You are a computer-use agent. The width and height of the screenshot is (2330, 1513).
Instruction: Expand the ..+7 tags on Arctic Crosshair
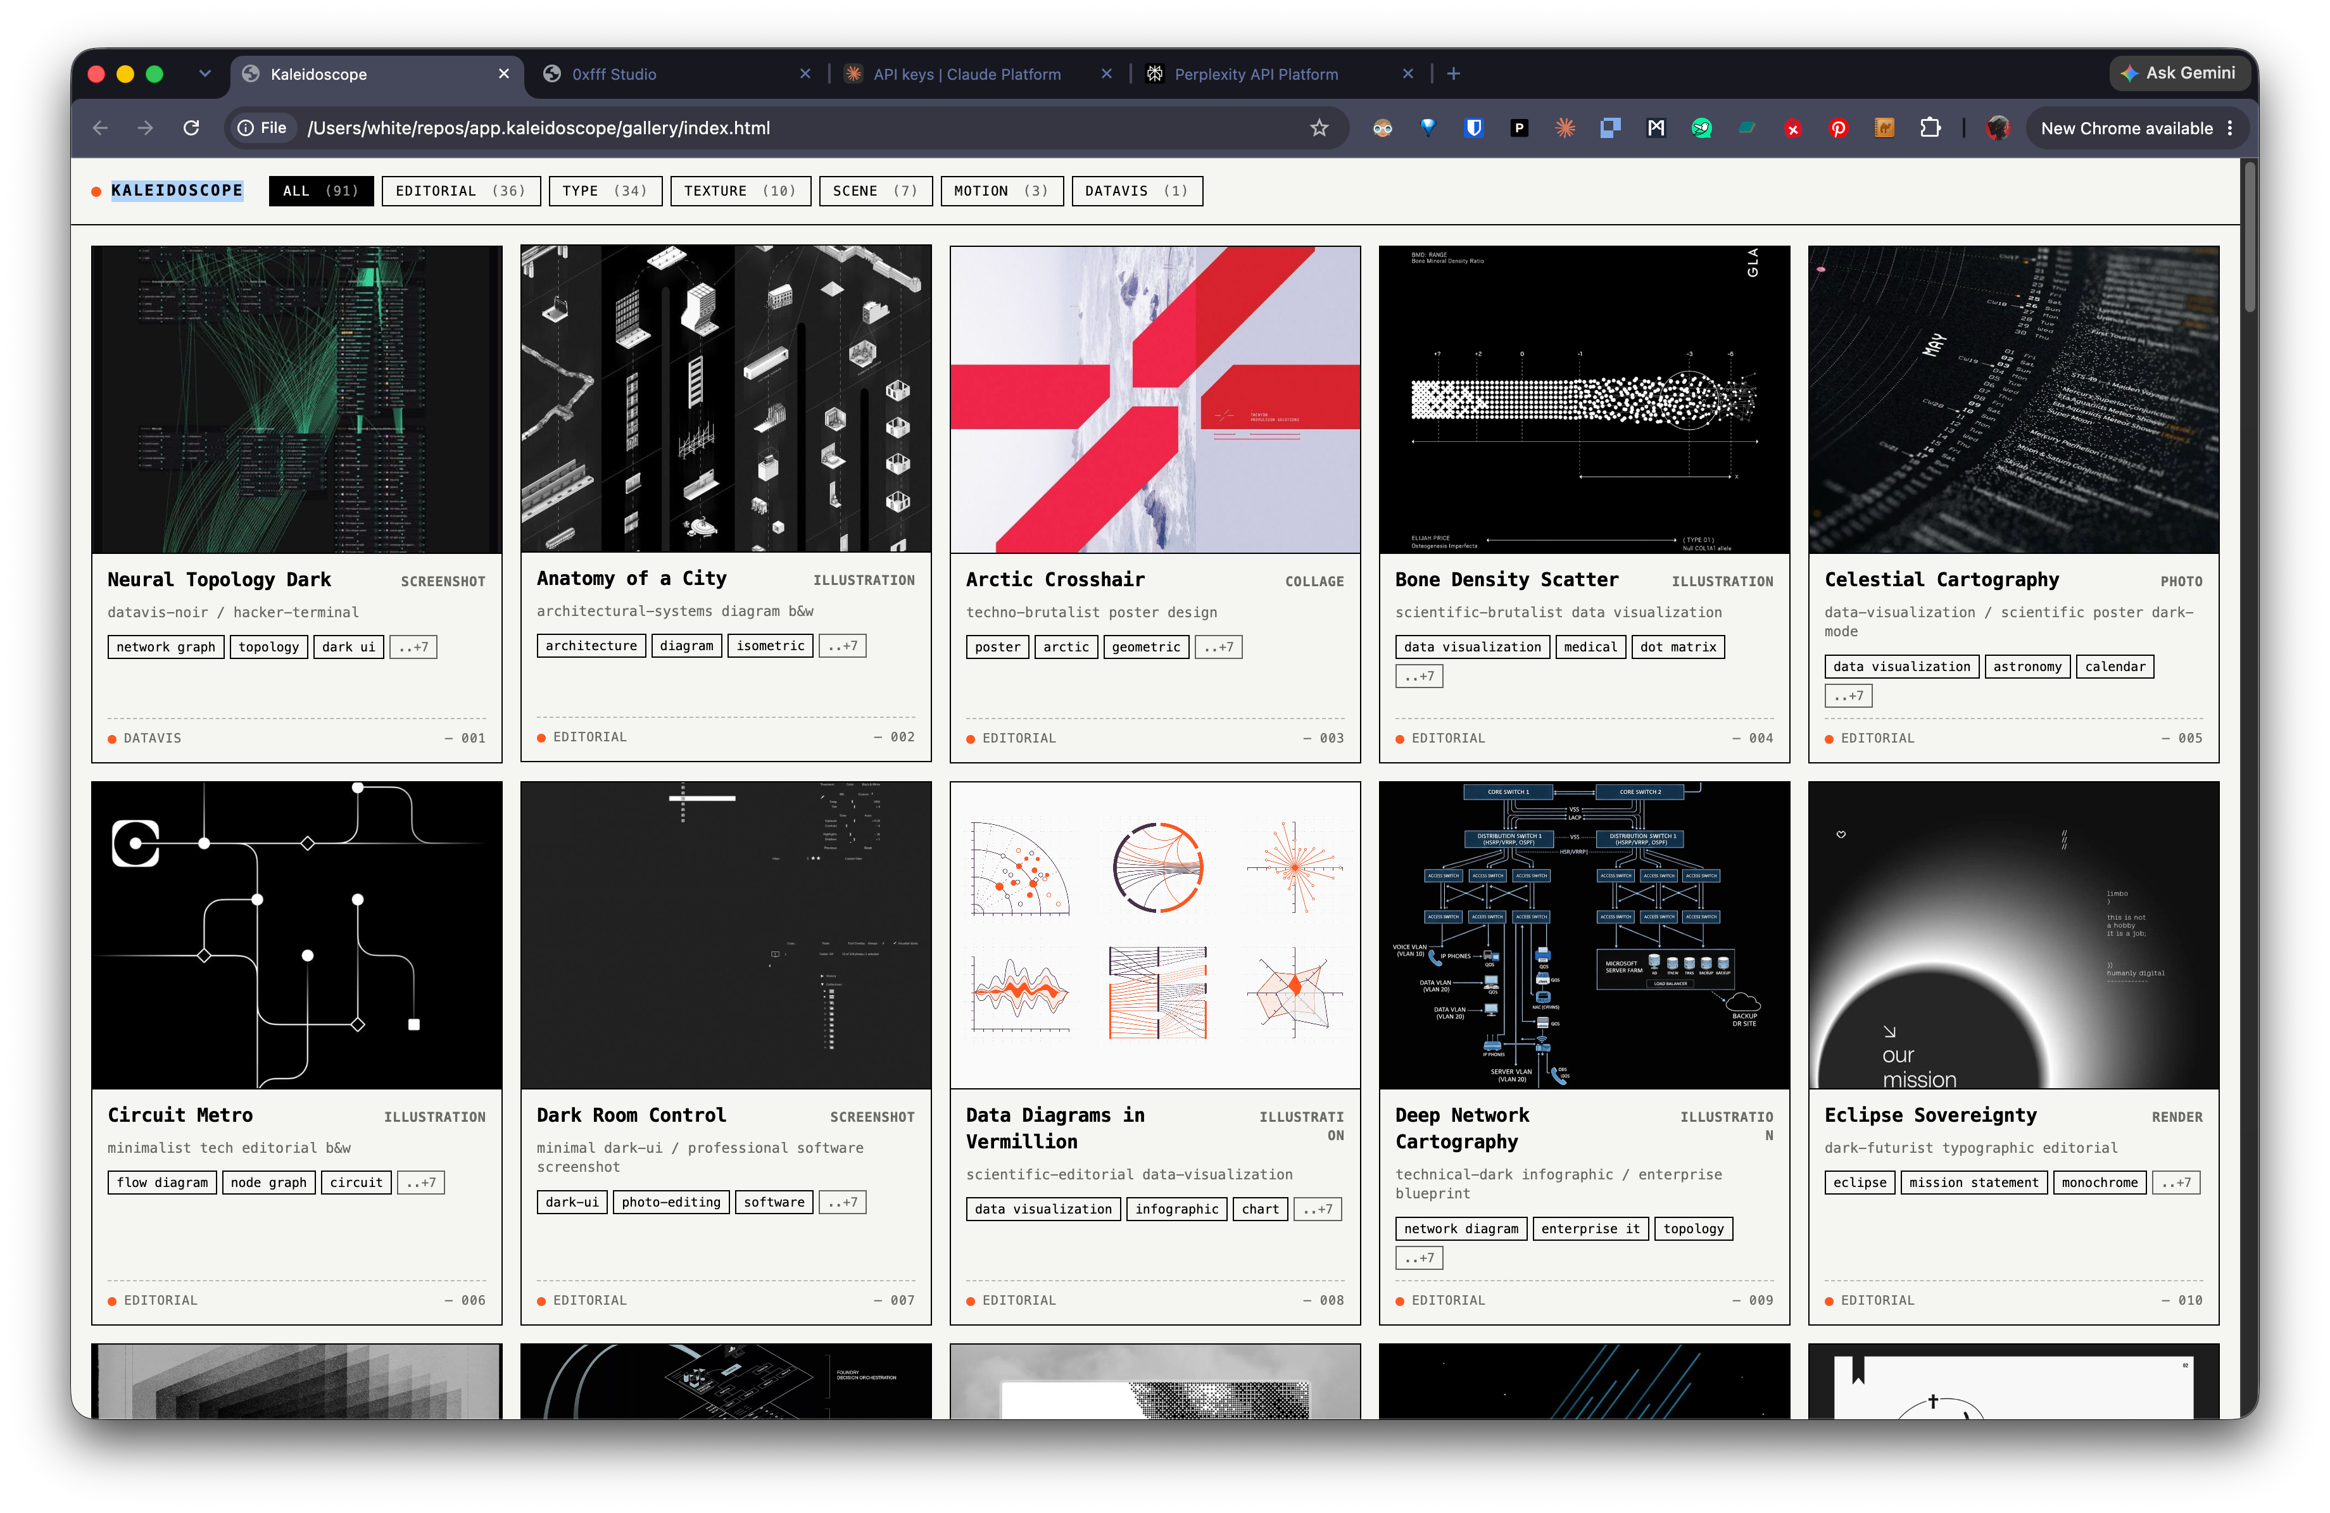click(1219, 647)
